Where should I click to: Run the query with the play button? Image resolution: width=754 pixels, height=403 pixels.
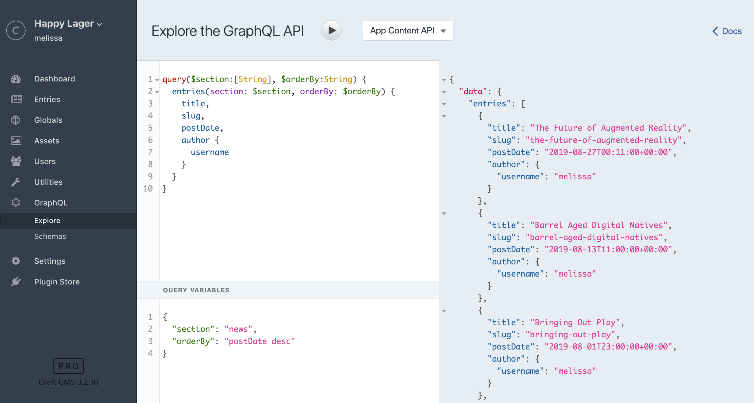(331, 30)
